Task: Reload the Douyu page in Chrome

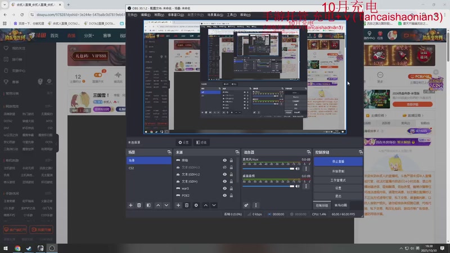Action: point(22,15)
